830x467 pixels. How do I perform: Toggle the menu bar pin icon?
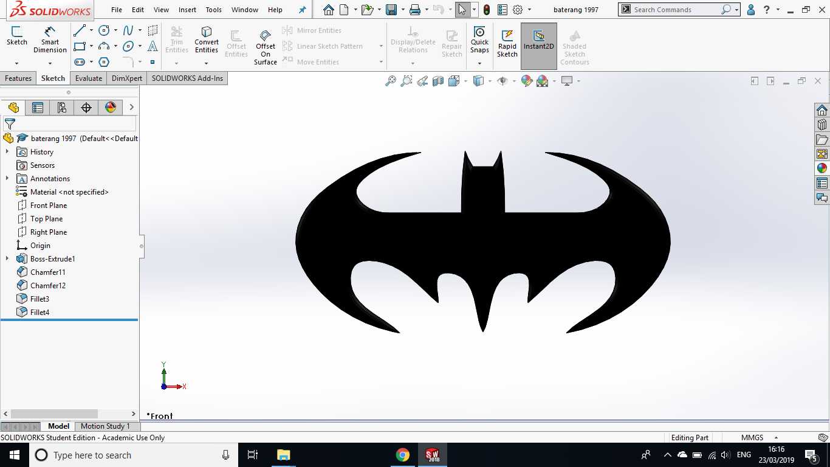[x=303, y=10]
